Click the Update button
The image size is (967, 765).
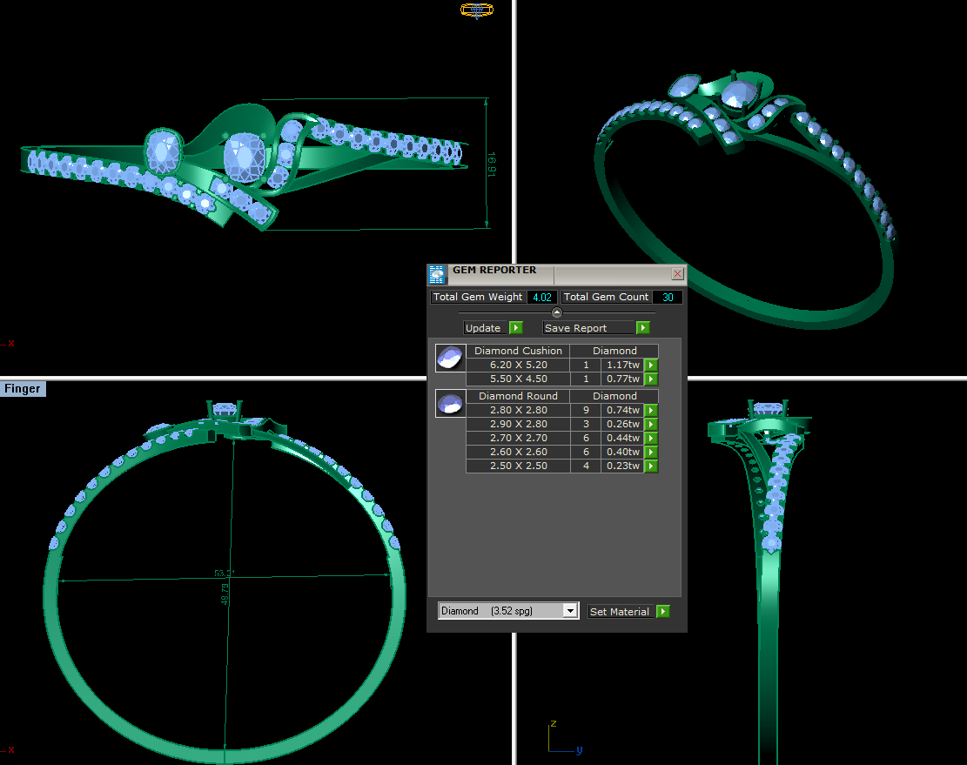(486, 328)
